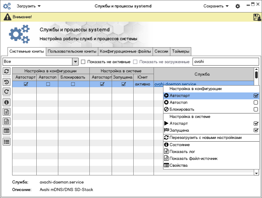262x198 pixels.
Task: Click the sync/reload toolbar icon
Action: coord(7,71)
